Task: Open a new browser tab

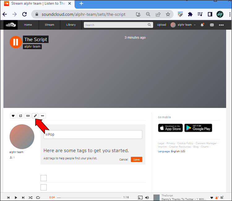Action: 81,3
